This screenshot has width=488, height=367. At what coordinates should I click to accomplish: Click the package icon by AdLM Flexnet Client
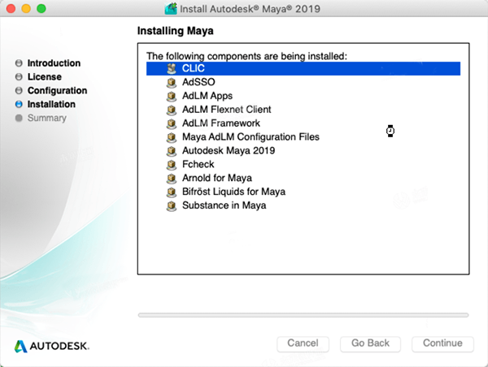tap(171, 110)
